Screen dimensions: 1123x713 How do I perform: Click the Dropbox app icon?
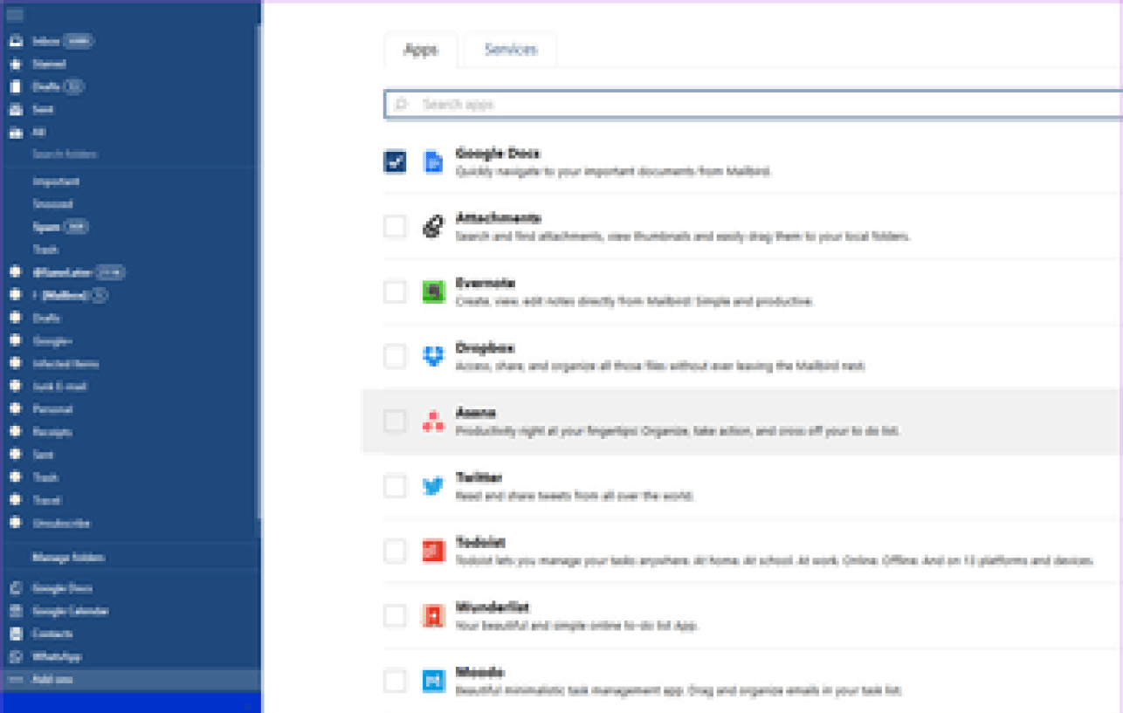click(x=433, y=356)
